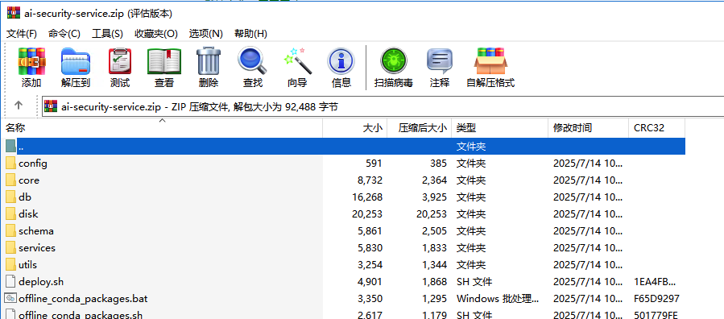The width and height of the screenshot is (724, 319).
Task: Select the offline_conda_packages.sh file name
Action: point(81,315)
